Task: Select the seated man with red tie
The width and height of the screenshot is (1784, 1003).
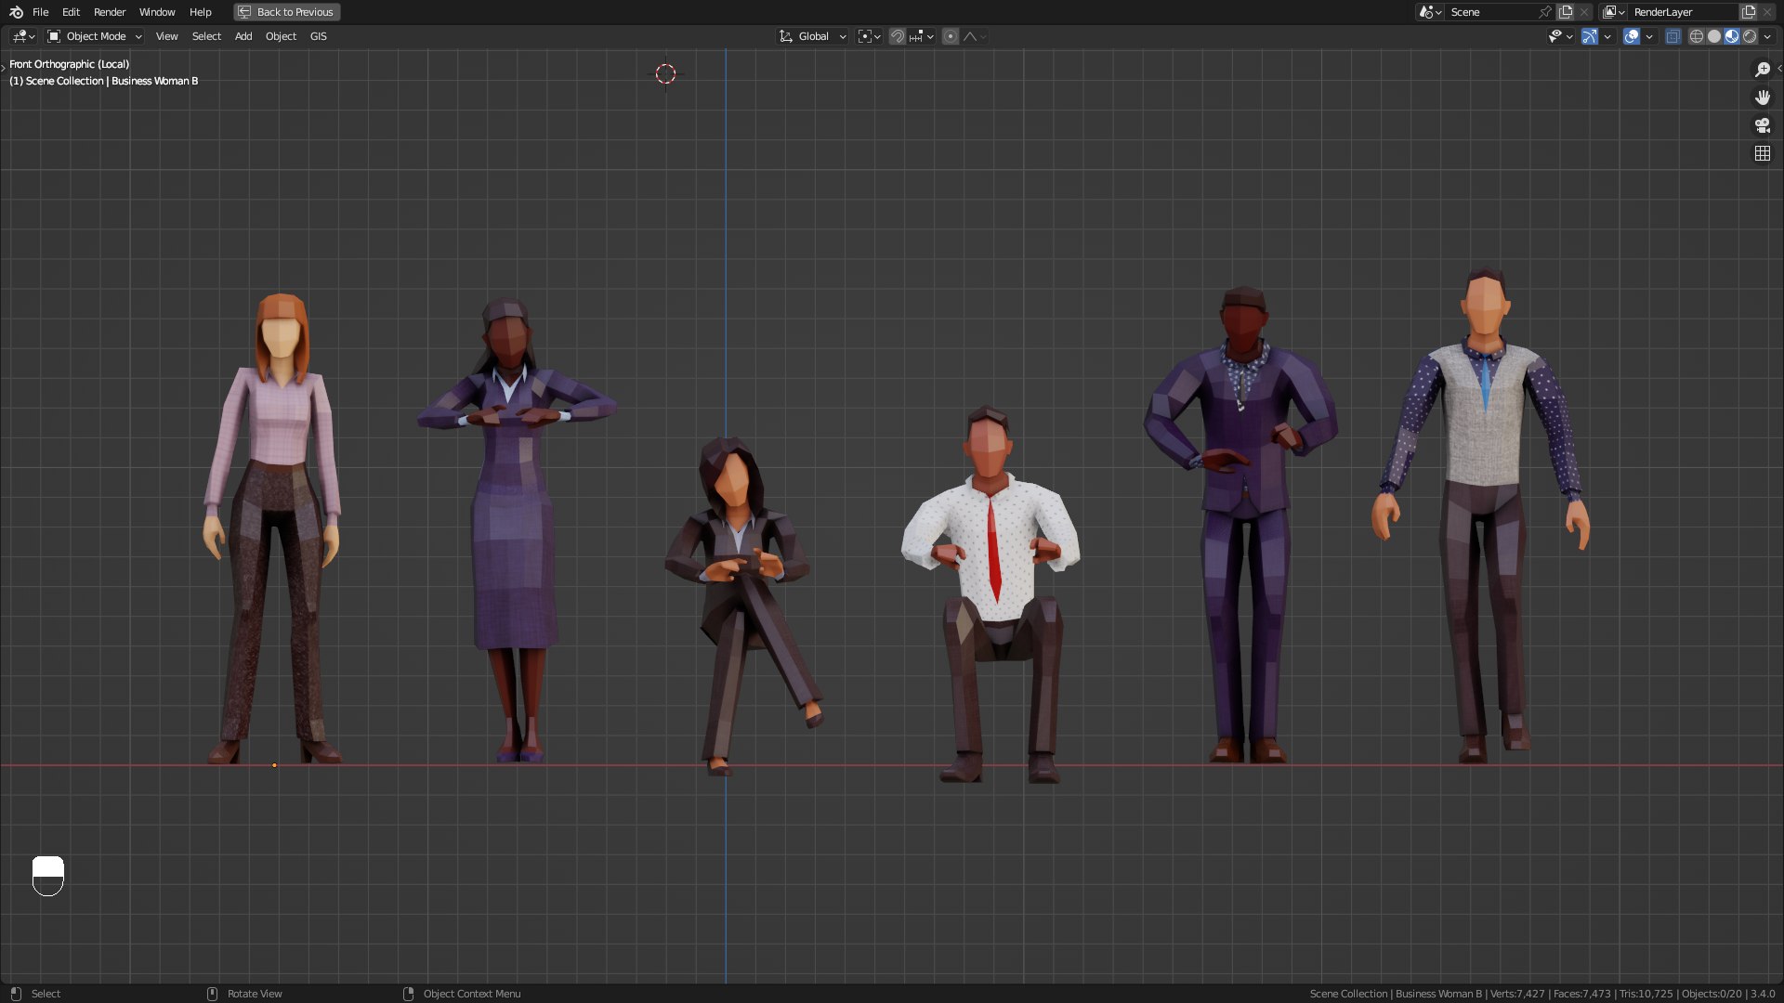Action: pyautogui.click(x=992, y=548)
